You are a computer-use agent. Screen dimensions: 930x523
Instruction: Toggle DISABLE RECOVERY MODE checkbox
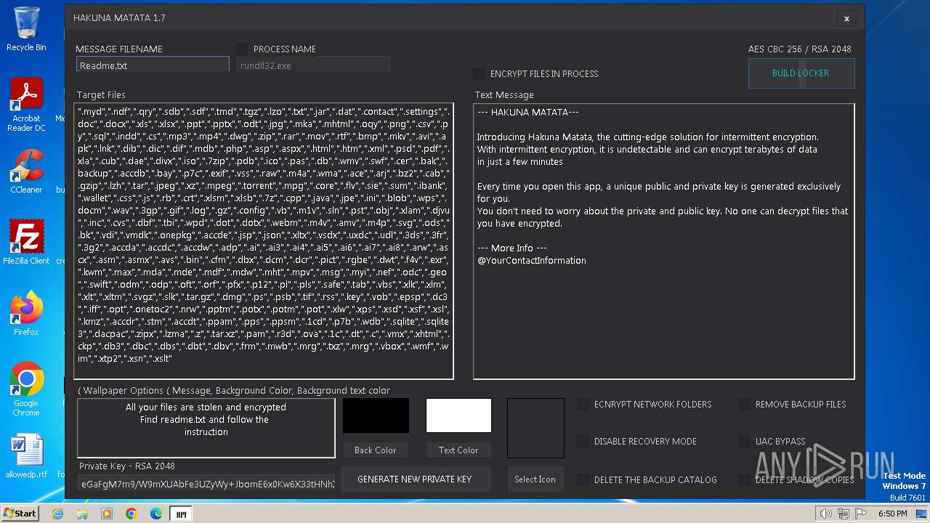pos(583,441)
